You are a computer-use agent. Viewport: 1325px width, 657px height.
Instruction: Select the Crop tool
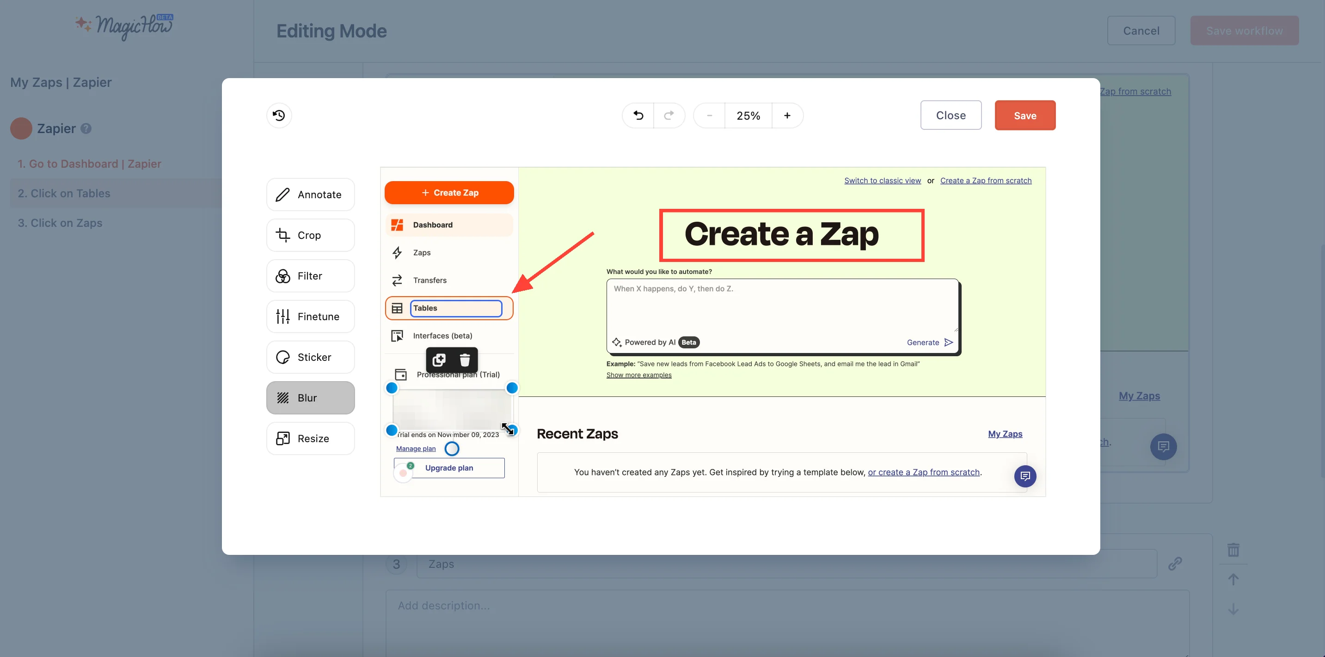pyautogui.click(x=310, y=235)
